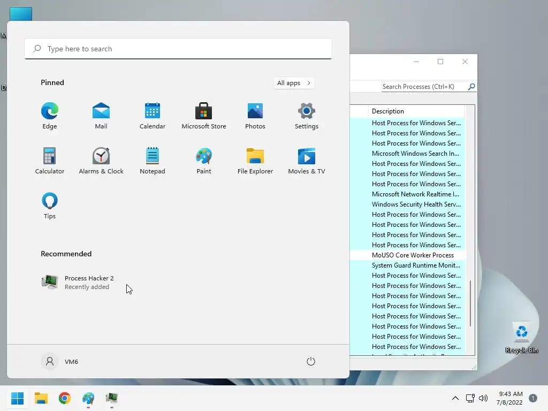This screenshot has width=548, height=411.
Task: Select the MoUSO Core Worker Process row
Action: (x=408, y=255)
